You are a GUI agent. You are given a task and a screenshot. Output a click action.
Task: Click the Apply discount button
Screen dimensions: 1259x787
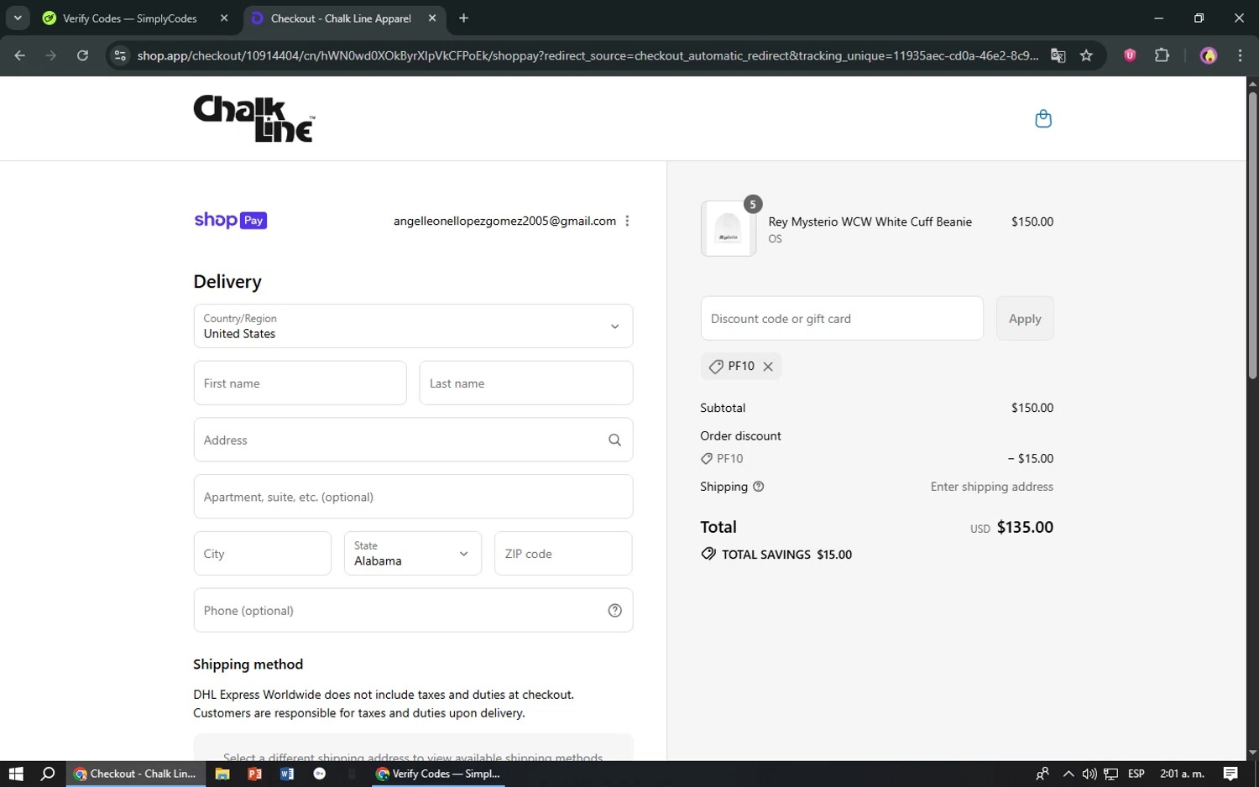1025,318
